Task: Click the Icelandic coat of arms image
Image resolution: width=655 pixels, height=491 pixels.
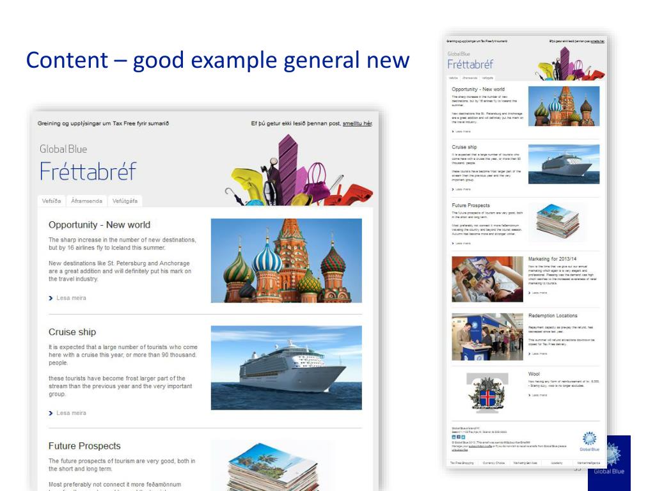Action: click(487, 393)
